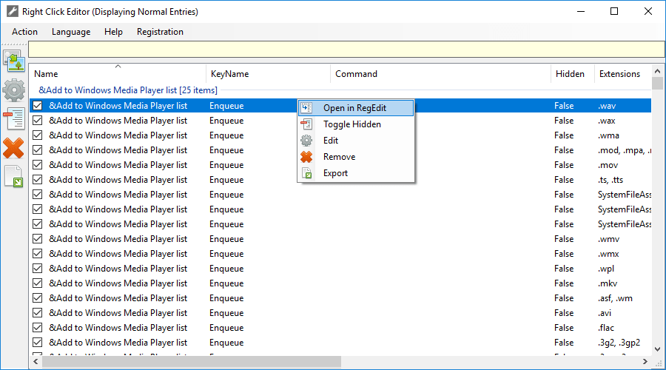Viewport: 666px width, 370px height.
Task: Choose Open in RegEdit from context menu
Action: (356, 108)
